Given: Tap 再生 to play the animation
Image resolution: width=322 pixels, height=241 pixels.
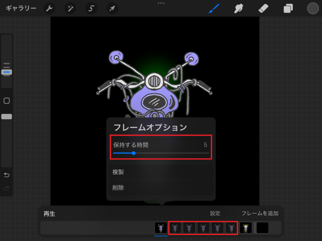Looking at the screenshot, I should [49, 214].
